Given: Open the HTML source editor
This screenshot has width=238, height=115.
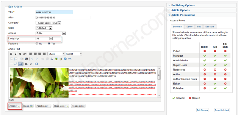Looking at the screenshot, I should 70,59.
